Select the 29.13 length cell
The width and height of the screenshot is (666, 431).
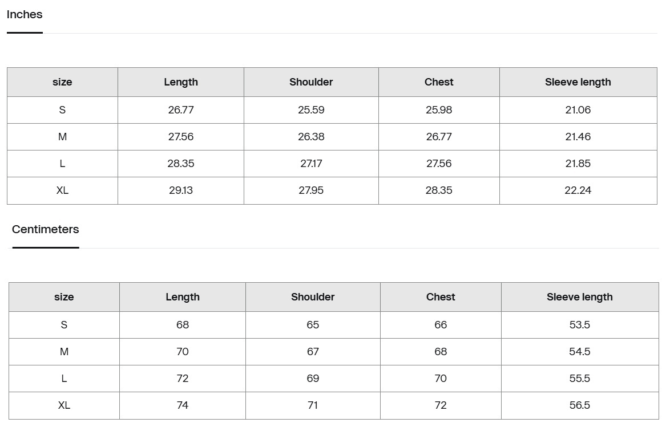tap(181, 190)
